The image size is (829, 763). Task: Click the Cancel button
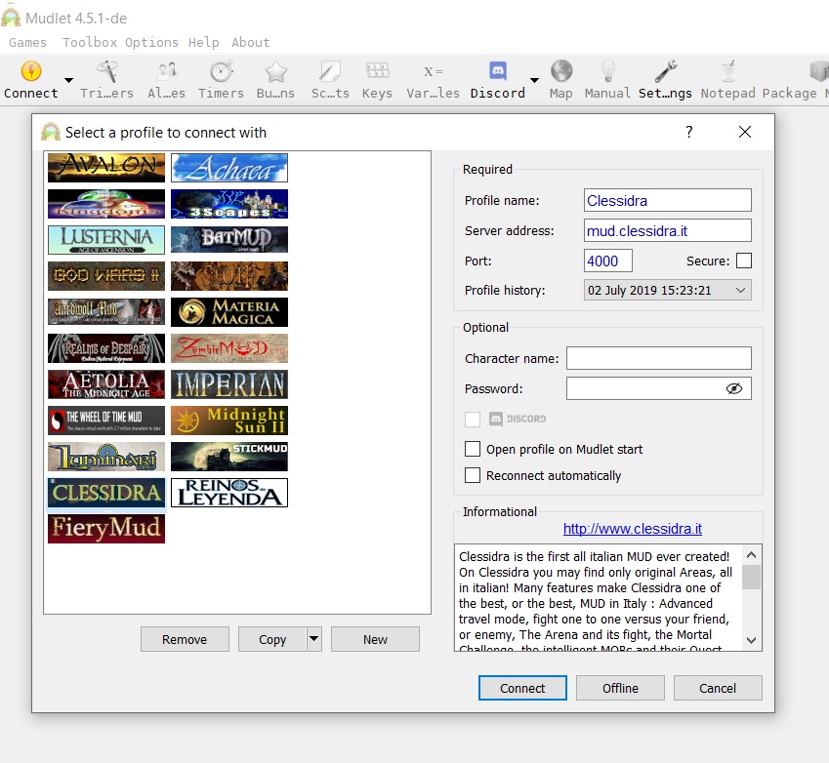click(x=718, y=688)
